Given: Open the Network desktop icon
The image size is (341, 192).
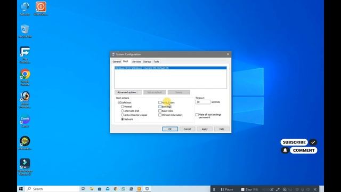Looking at the screenshot, I should (25, 9).
